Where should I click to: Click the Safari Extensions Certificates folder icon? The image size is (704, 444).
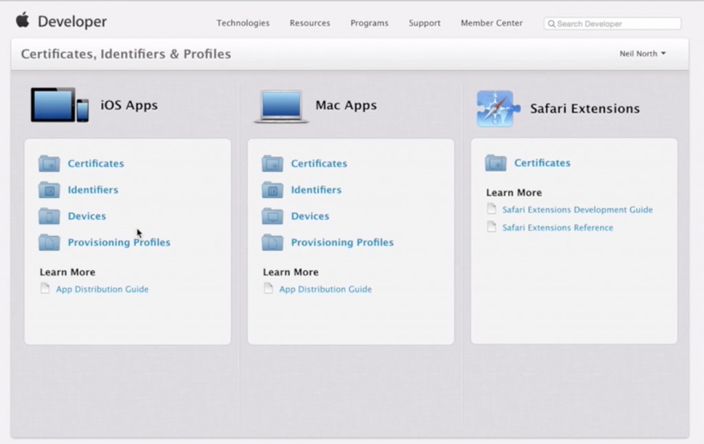496,163
